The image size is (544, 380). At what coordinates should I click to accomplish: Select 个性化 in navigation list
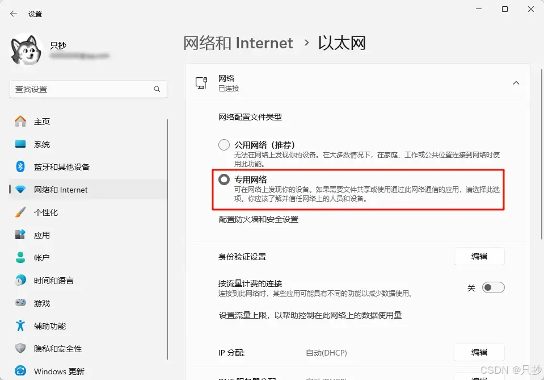pos(88,212)
